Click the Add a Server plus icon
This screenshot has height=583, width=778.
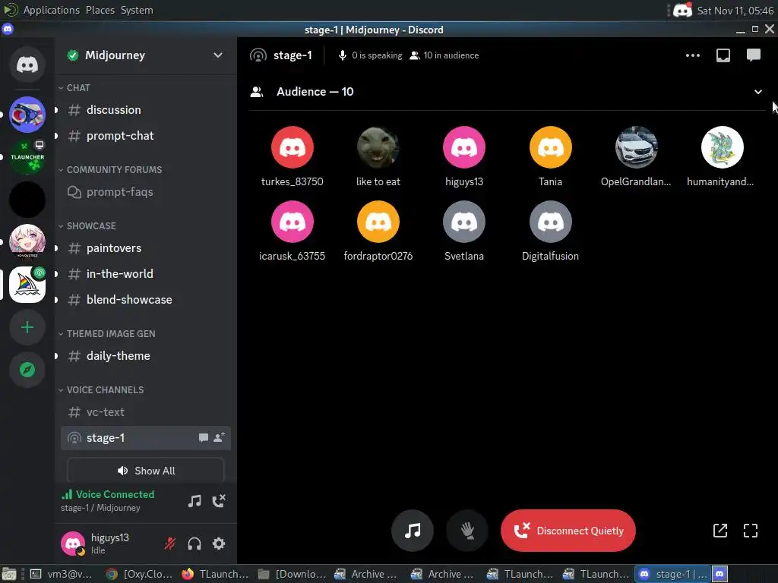click(x=27, y=327)
